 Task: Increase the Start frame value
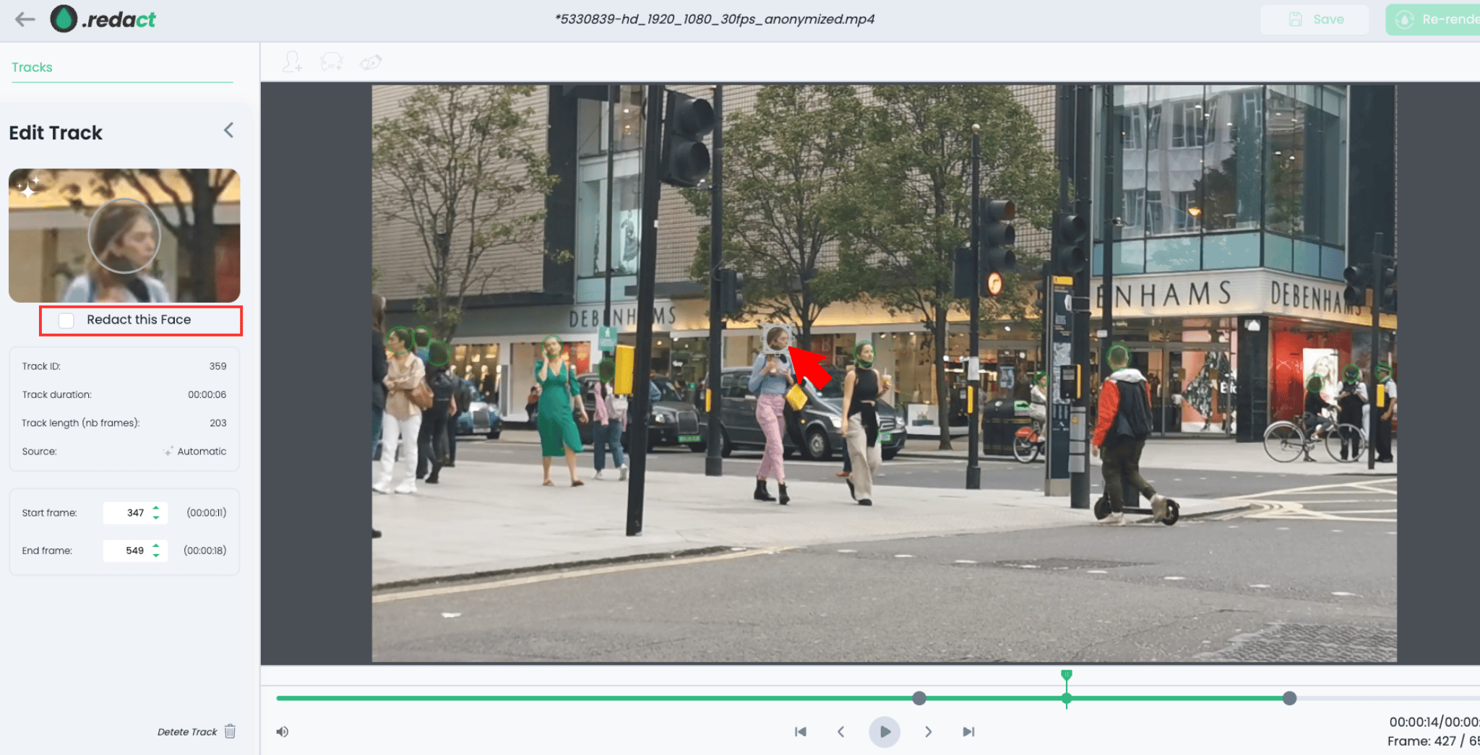click(156, 508)
